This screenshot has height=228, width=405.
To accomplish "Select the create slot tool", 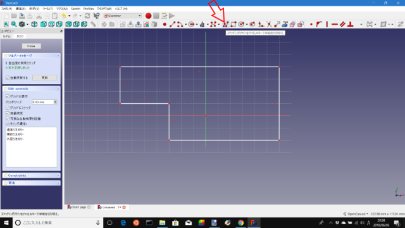I will (x=252, y=24).
